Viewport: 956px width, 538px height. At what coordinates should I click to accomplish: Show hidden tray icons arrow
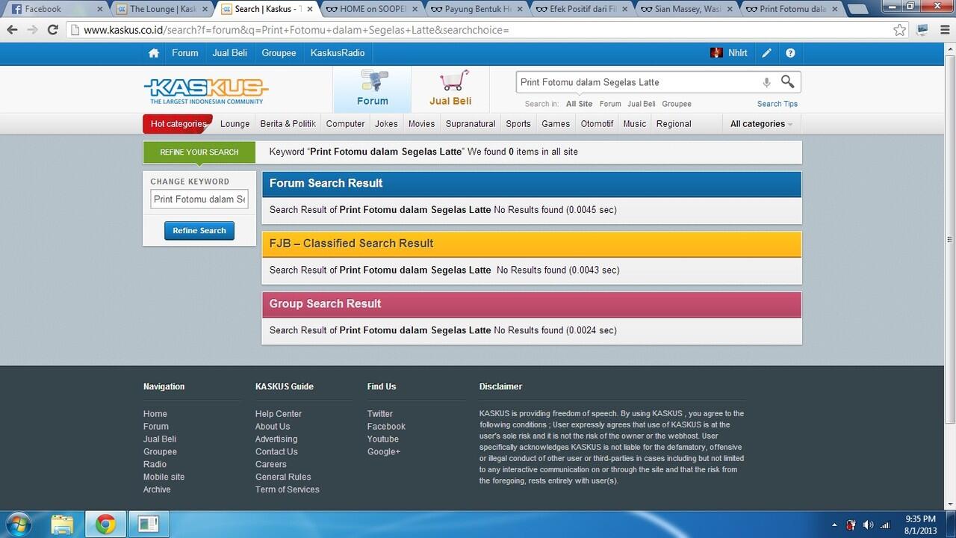(x=834, y=525)
